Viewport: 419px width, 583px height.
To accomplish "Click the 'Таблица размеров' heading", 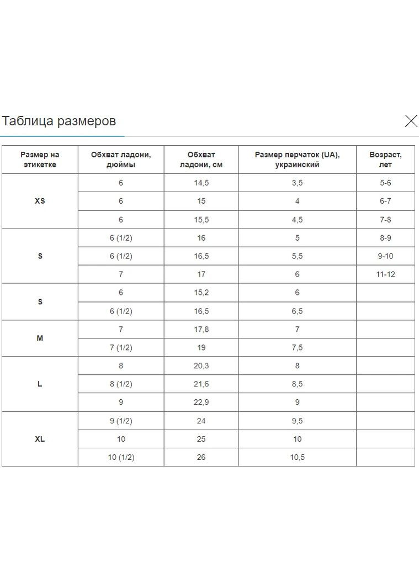I will (x=59, y=121).
